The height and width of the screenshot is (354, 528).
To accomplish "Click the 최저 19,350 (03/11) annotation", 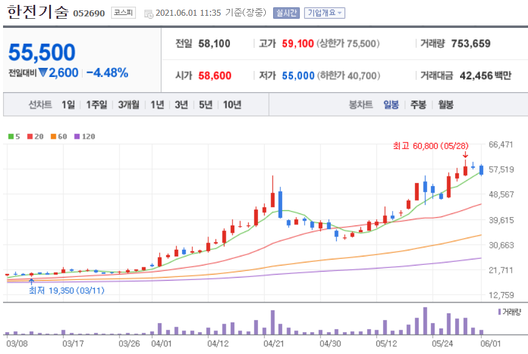I will (66, 290).
